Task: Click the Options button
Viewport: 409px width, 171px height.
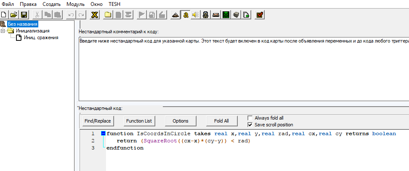Action: coord(181,121)
